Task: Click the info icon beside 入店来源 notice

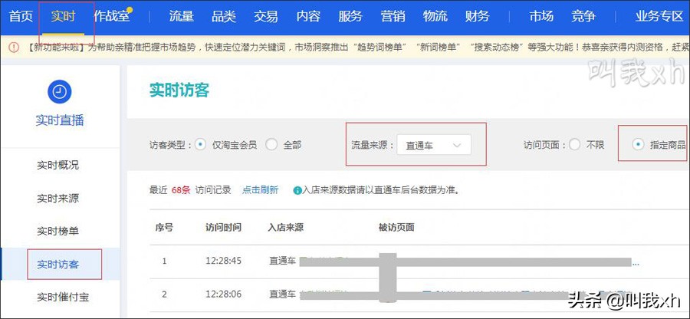Action: click(297, 190)
